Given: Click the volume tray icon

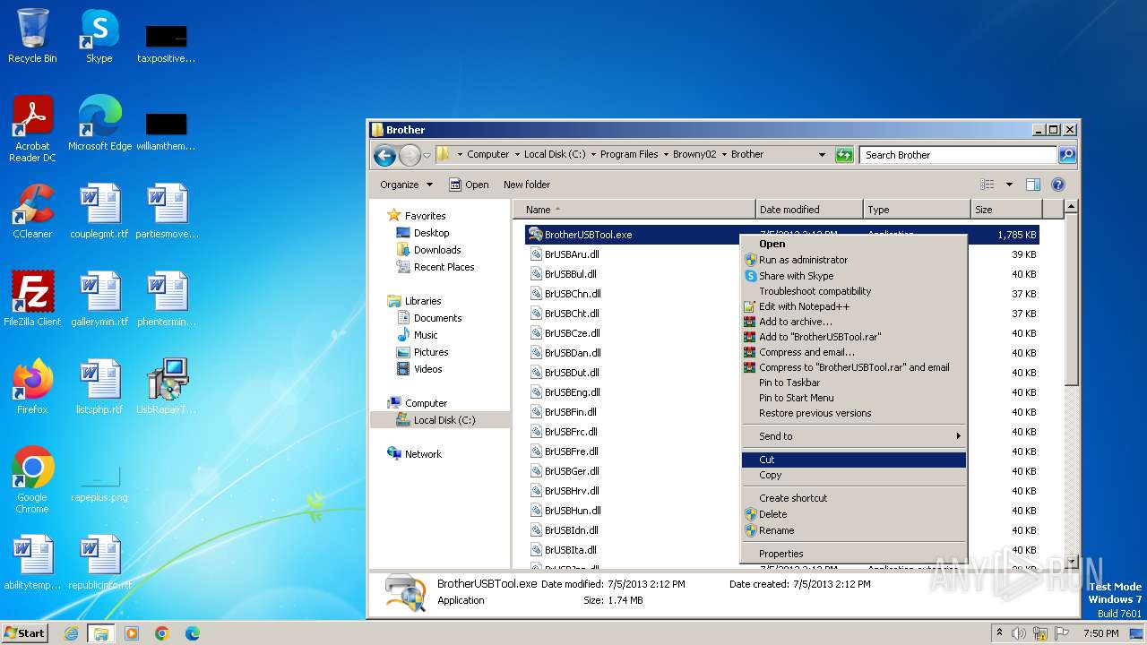Looking at the screenshot, I should click(x=1019, y=633).
